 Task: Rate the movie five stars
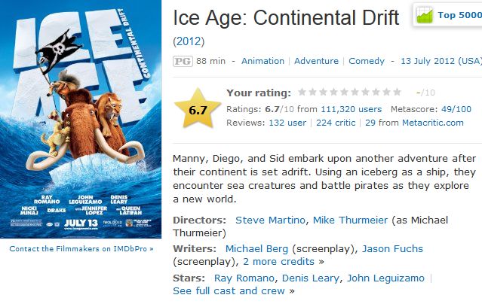click(344, 93)
